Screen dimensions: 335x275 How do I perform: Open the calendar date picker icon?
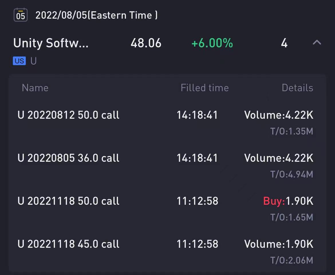coord(21,15)
